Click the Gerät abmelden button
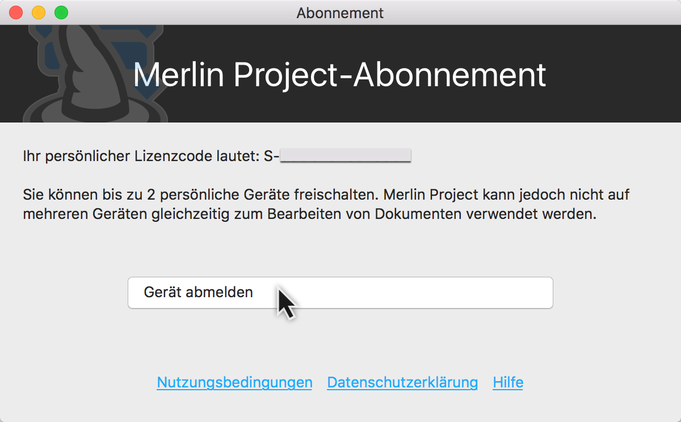681x422 pixels. point(340,293)
